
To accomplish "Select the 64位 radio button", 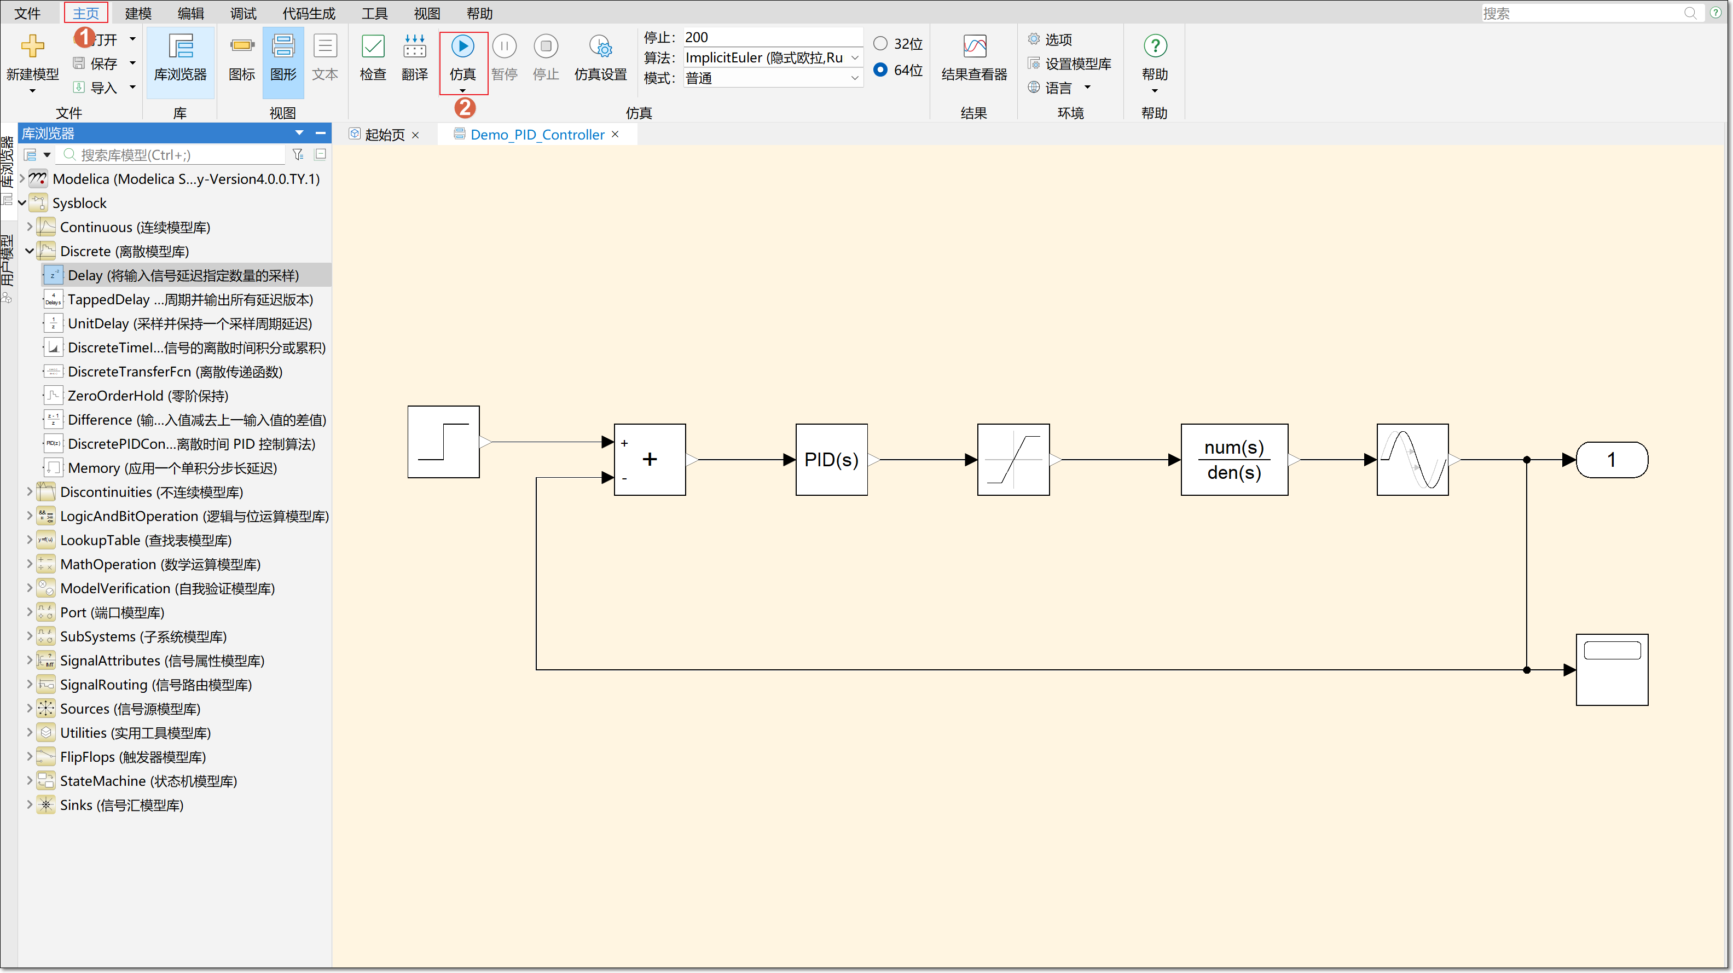I will [x=880, y=70].
